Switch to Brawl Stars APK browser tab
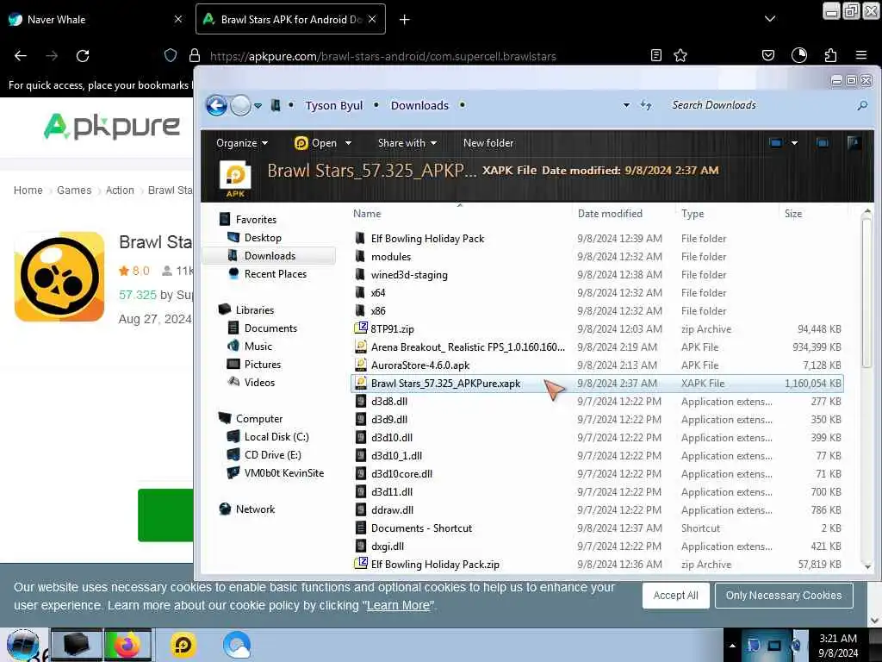The width and height of the screenshot is (882, 662). 290,19
